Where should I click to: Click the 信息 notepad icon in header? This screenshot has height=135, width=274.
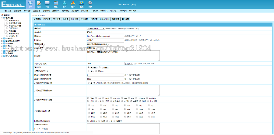coord(39,4)
